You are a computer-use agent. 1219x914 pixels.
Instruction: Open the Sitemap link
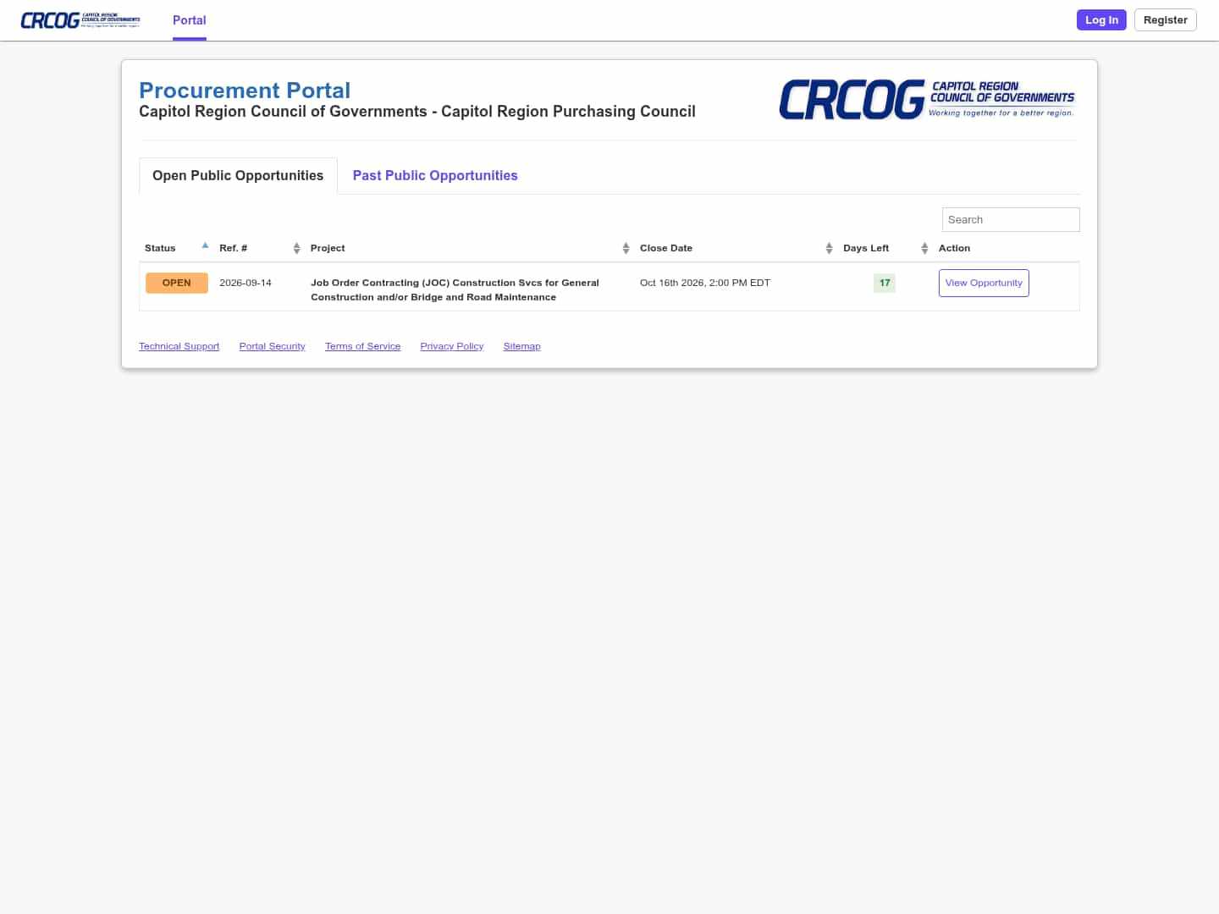[x=521, y=346]
